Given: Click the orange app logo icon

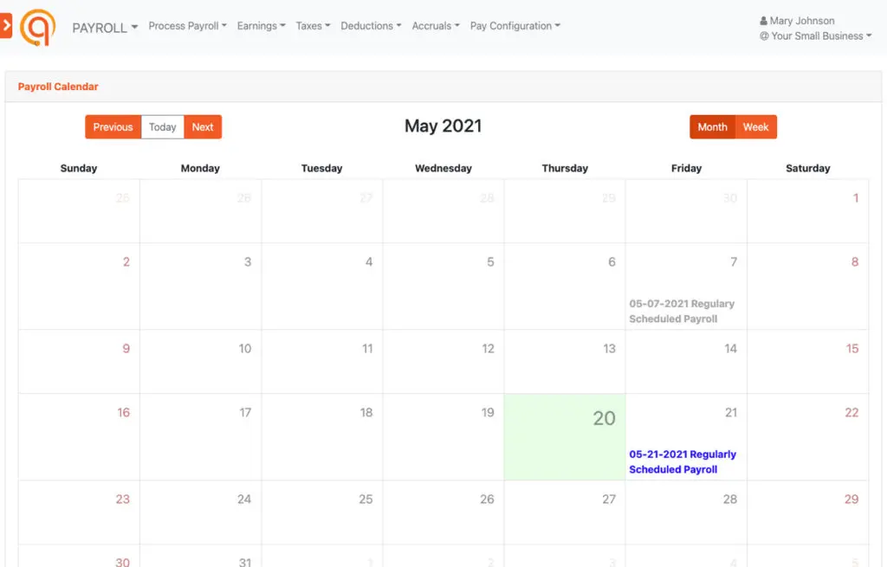Looking at the screenshot, I should click(38, 27).
